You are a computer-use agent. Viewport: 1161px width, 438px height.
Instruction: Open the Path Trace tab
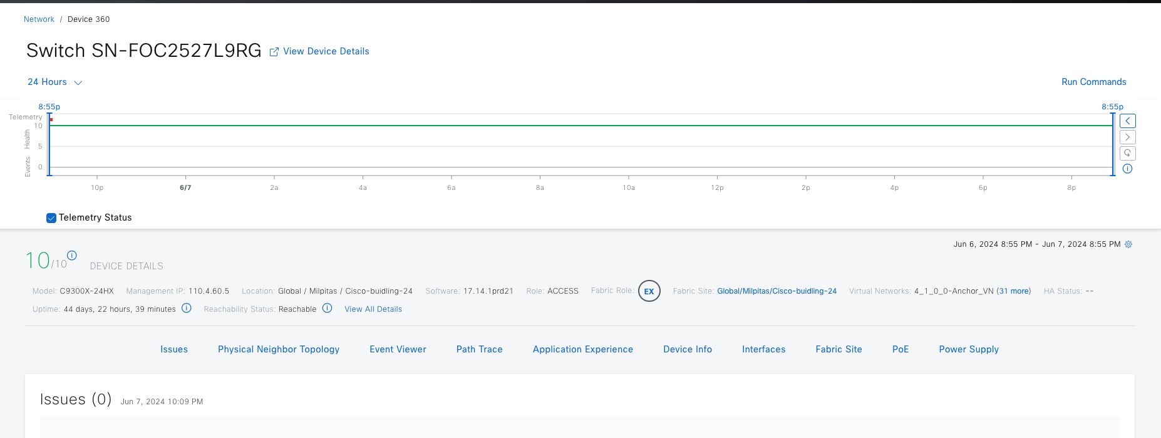(x=480, y=349)
